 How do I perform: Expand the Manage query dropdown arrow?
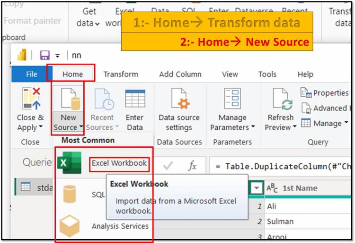click(x=346, y=122)
